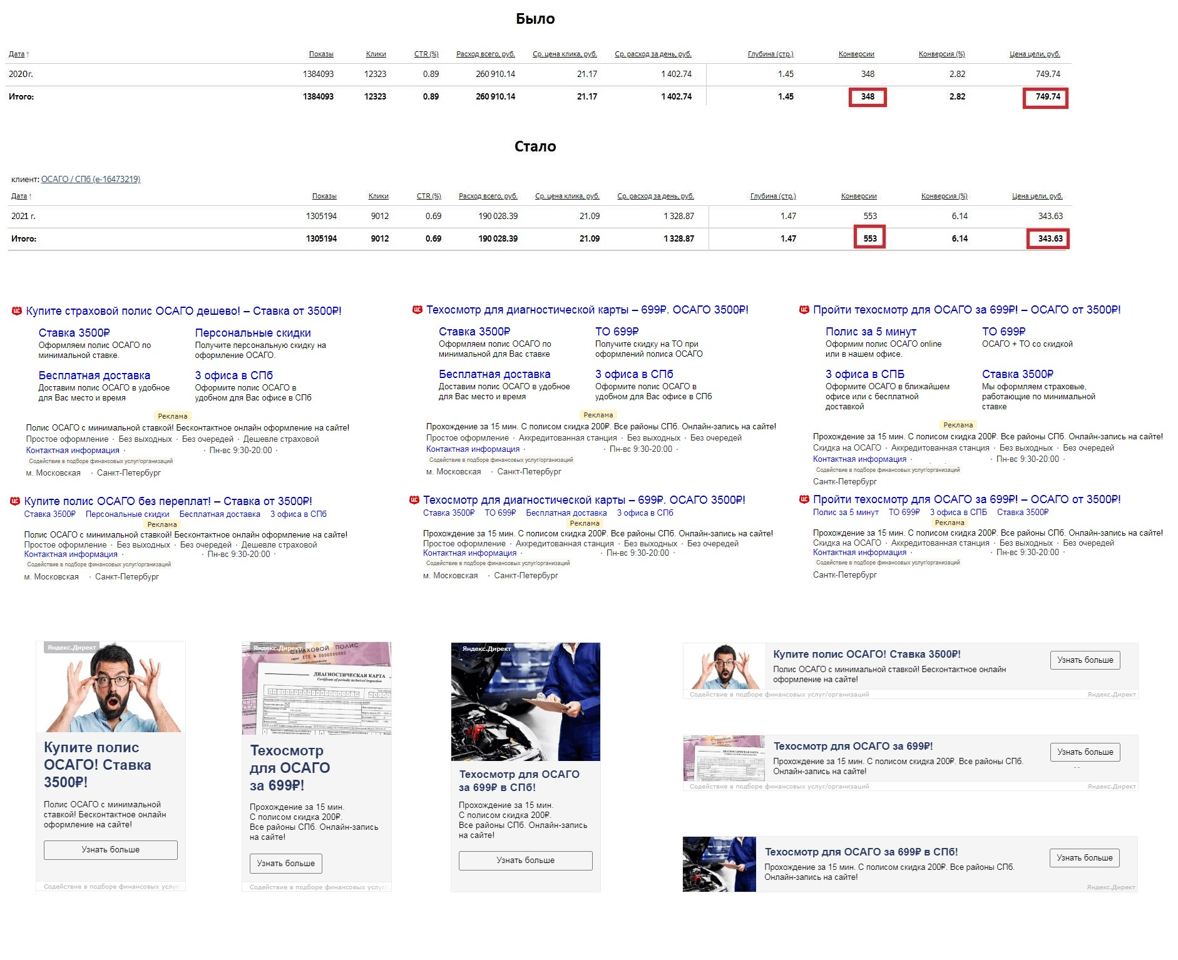Click the 'Дата' sort header in the second table
The image size is (1178, 960).
pyautogui.click(x=21, y=196)
